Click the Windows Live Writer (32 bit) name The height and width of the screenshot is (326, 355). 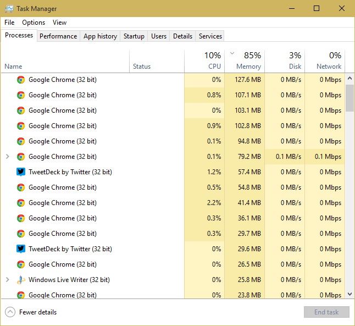coord(69,280)
